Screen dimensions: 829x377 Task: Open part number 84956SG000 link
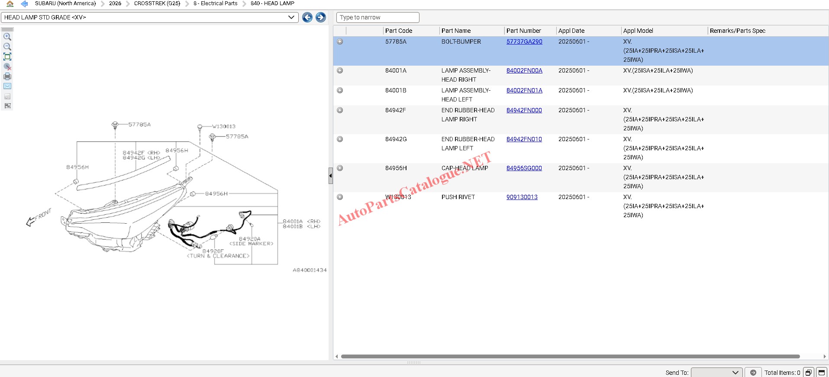[524, 168]
